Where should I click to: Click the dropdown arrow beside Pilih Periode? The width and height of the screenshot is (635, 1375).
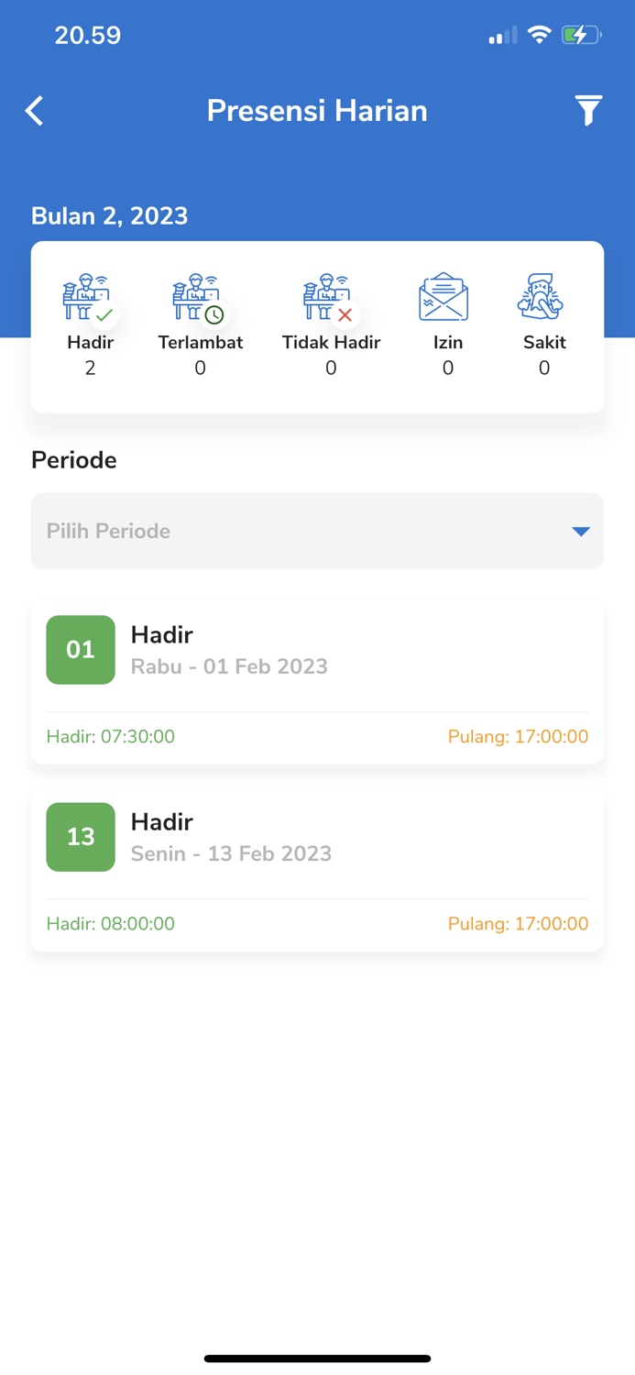[x=580, y=531]
